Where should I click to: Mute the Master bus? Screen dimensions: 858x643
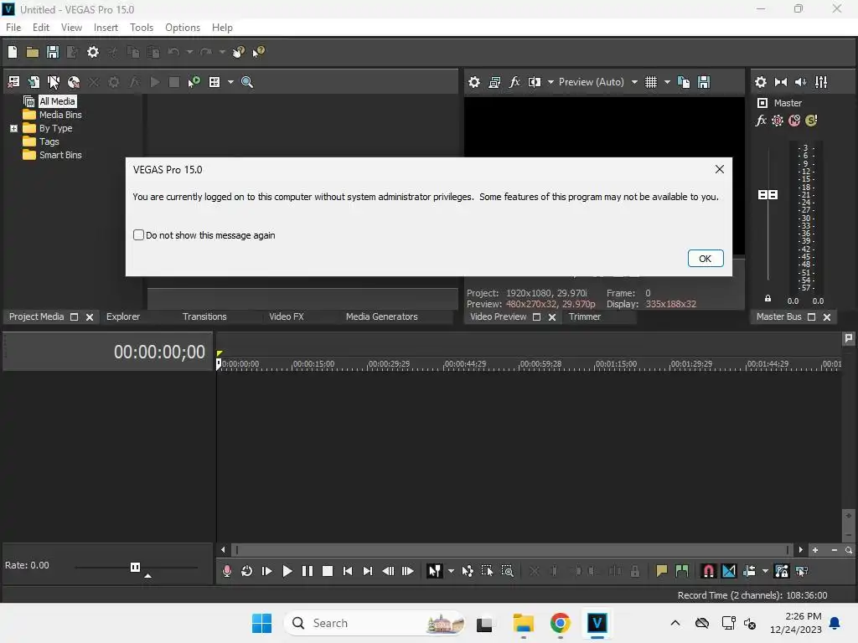(x=794, y=121)
